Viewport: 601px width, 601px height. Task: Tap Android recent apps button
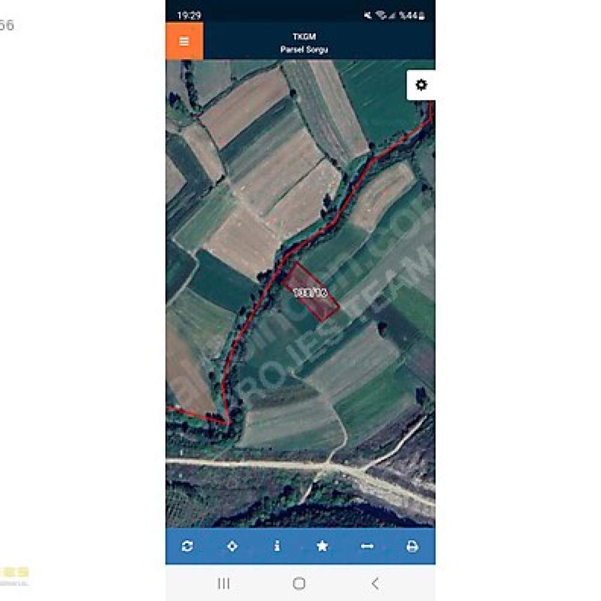click(x=224, y=584)
